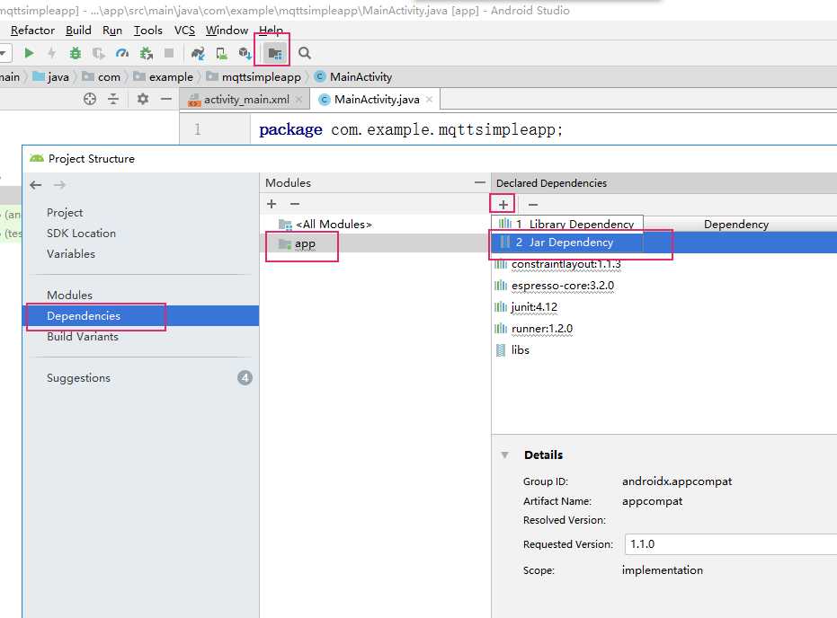Open the Refactor menu
Image resolution: width=837 pixels, height=618 pixels.
32,31
